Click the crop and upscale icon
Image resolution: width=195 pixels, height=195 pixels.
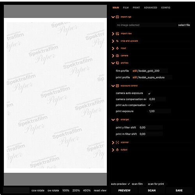point(117,41)
